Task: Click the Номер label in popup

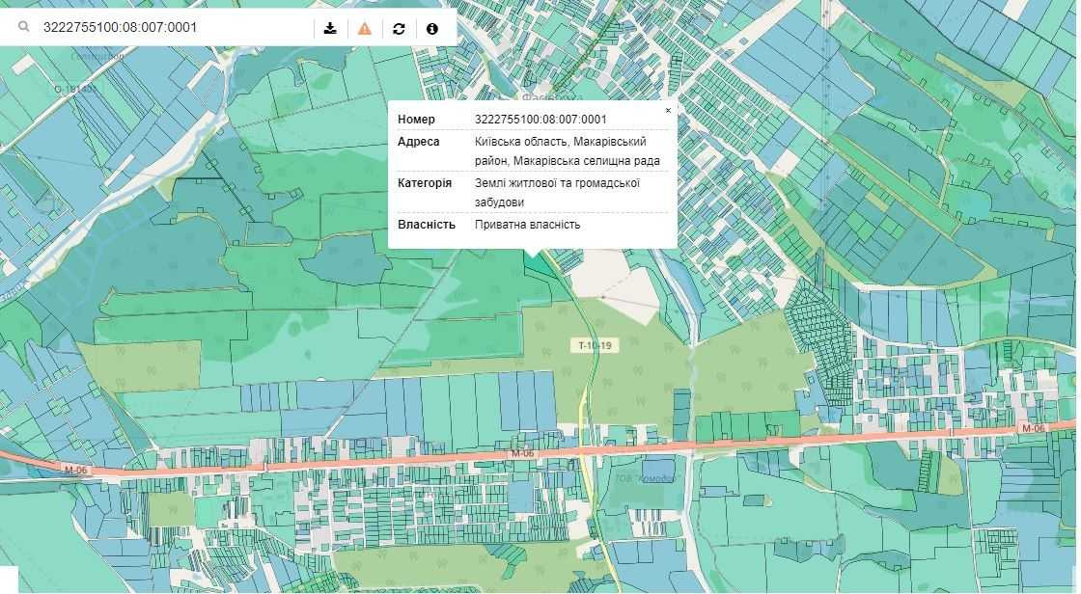Action: click(x=416, y=120)
